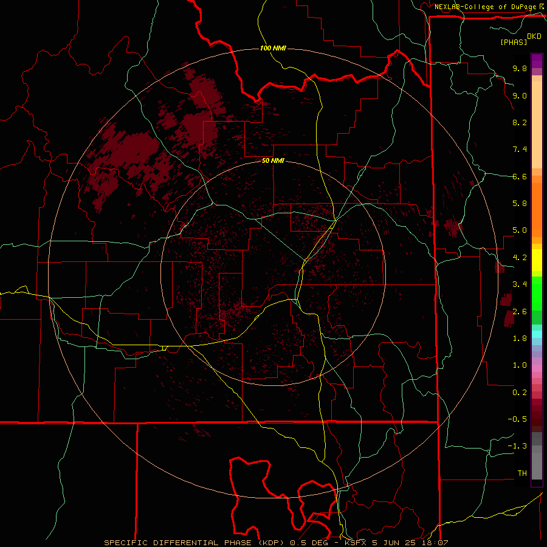Pick the pink color bar segment
Image resolution: width=547 pixels, height=547 pixels.
[537, 368]
